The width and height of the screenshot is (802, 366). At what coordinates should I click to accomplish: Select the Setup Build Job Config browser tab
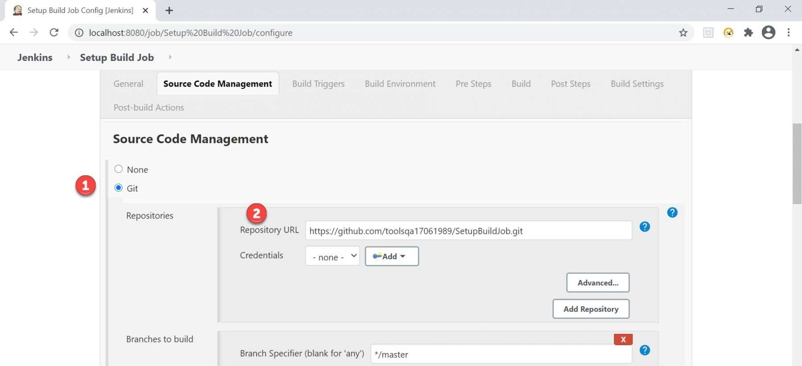coord(80,10)
